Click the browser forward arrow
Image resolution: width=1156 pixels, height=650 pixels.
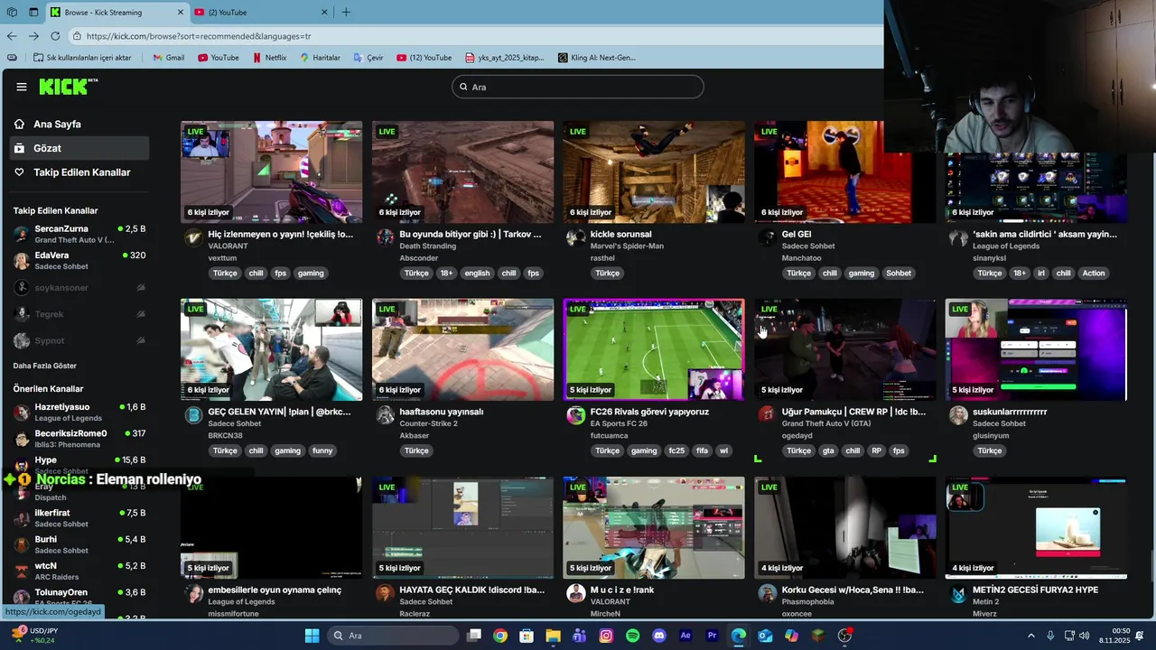click(x=33, y=36)
